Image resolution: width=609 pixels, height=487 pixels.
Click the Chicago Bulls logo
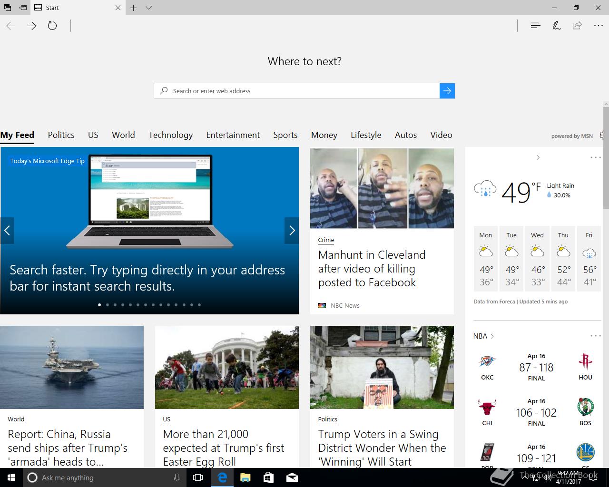coord(487,408)
